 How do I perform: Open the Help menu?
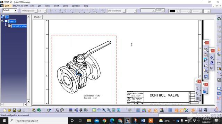(86, 6)
